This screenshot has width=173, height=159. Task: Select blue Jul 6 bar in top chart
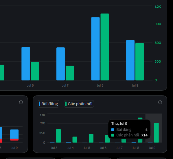point(25,64)
